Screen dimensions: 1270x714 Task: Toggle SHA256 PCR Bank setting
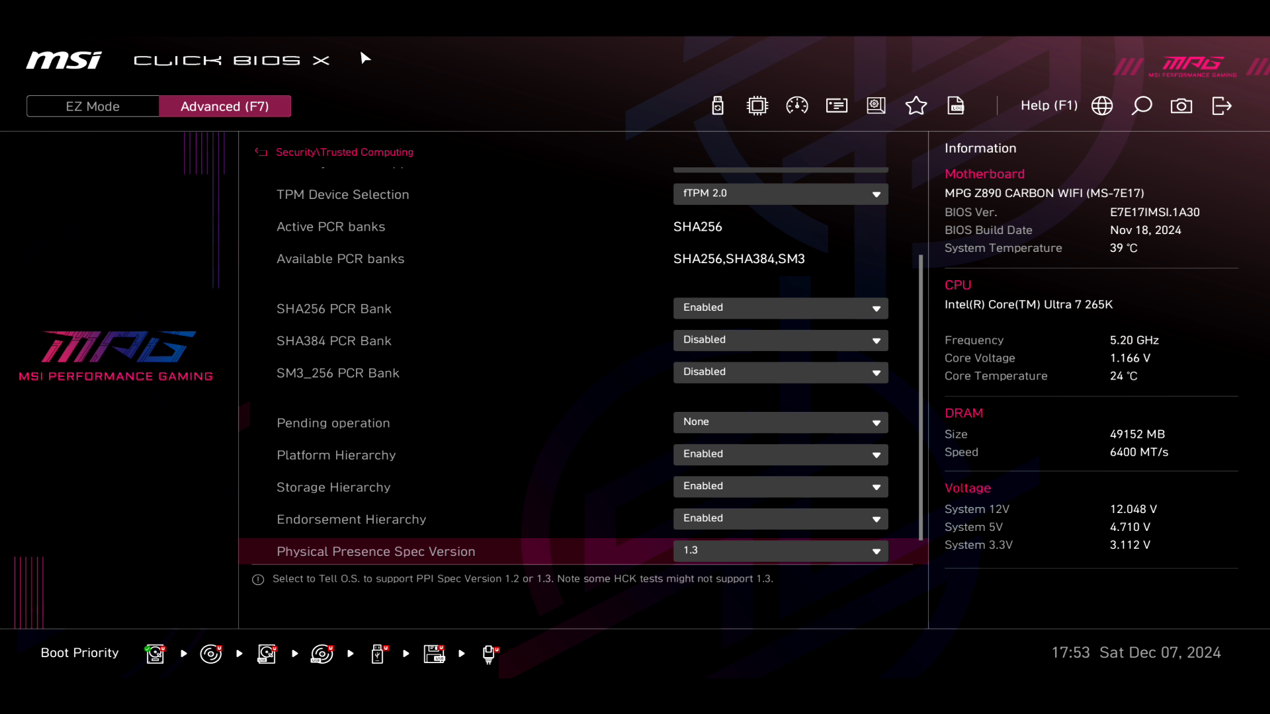(781, 308)
